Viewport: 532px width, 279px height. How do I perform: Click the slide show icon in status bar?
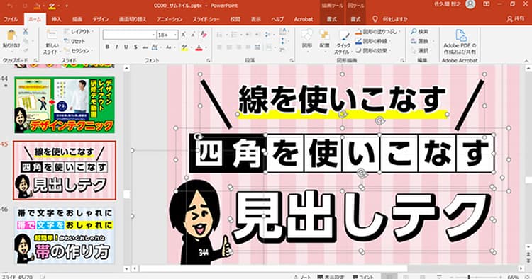point(439,277)
